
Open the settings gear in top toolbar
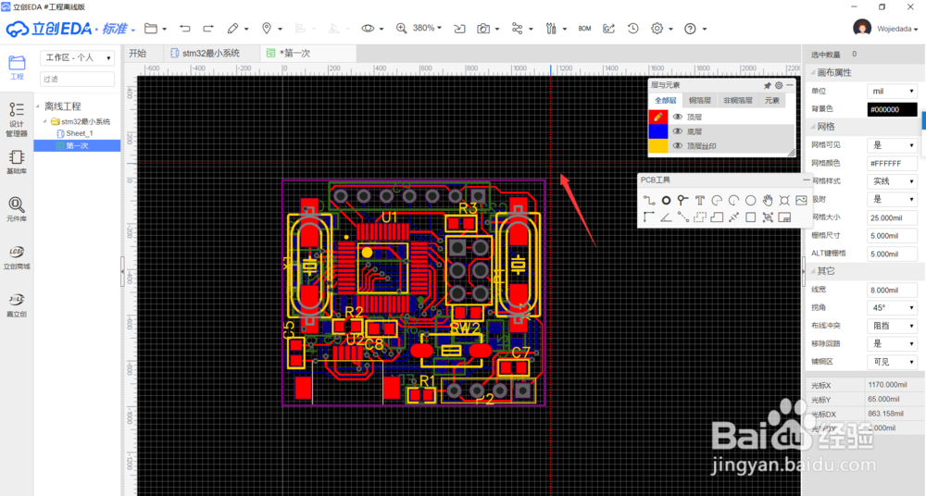pos(657,29)
